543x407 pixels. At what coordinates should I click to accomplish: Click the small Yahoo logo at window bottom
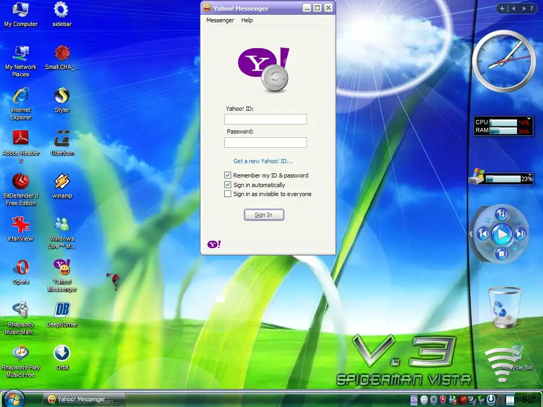click(214, 244)
